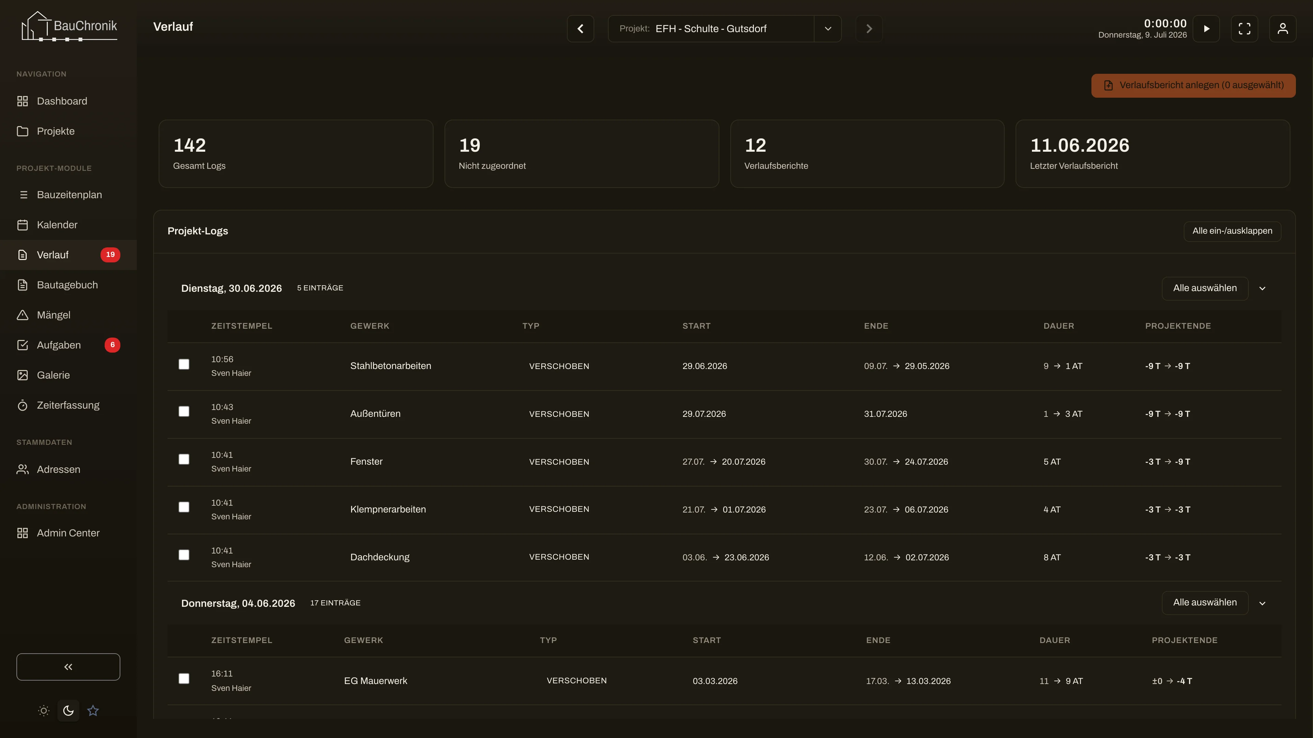Click the Adressen people icon

click(23, 469)
